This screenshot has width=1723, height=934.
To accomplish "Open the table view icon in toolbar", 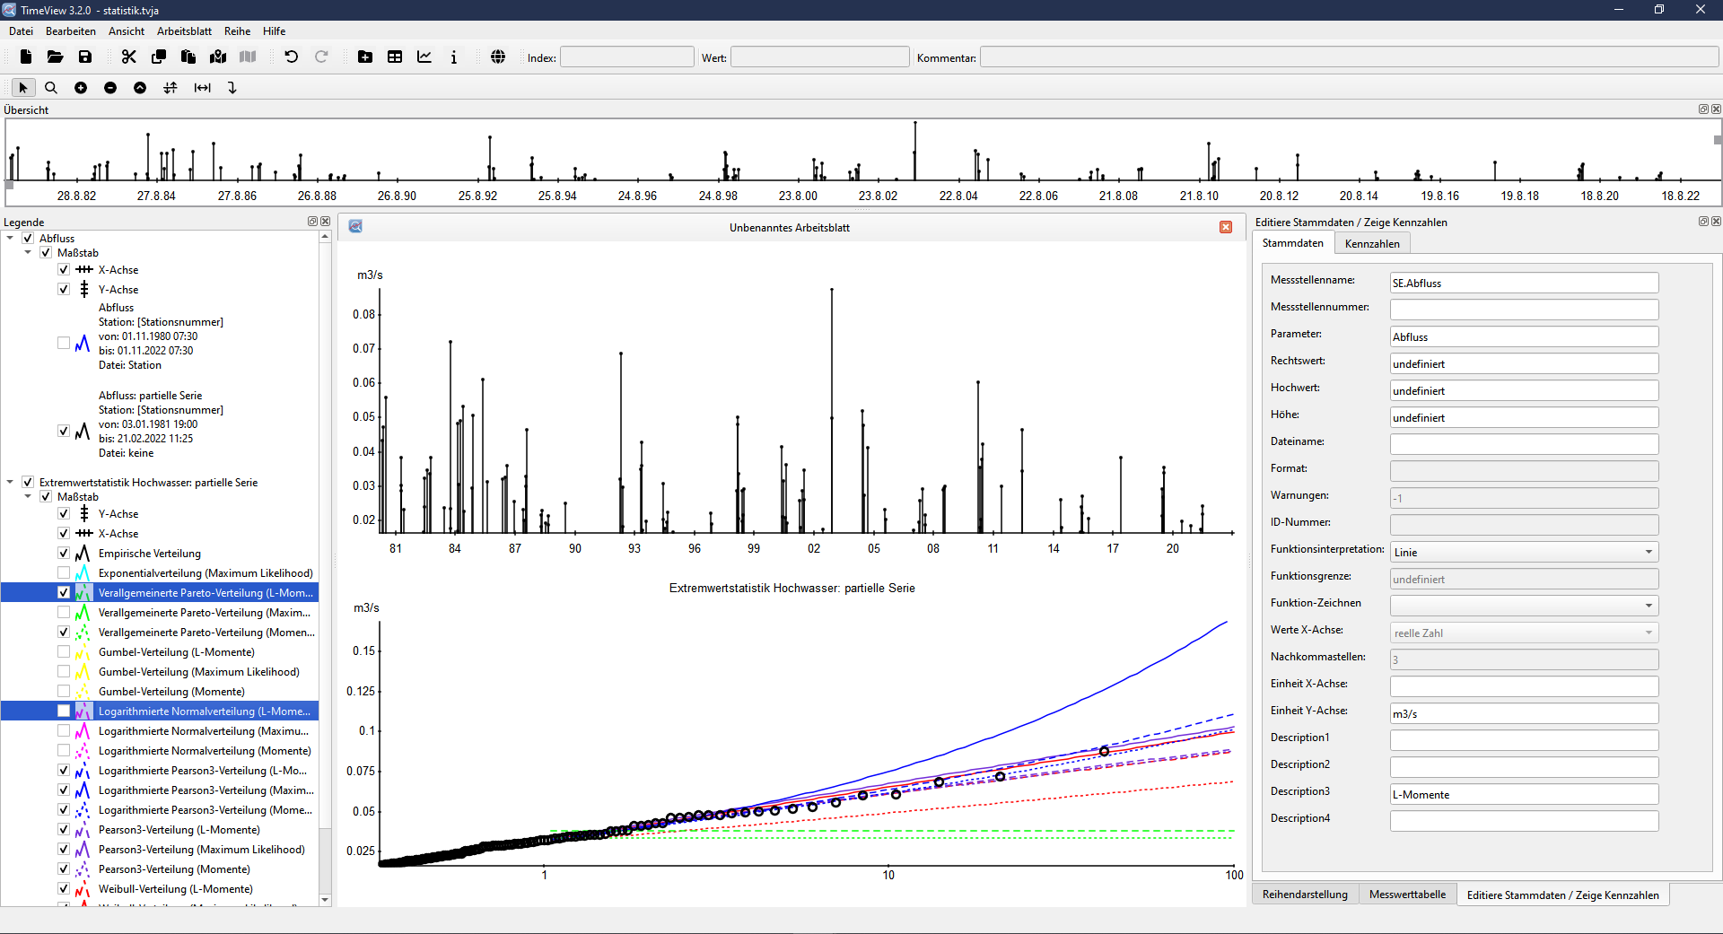I will point(395,57).
